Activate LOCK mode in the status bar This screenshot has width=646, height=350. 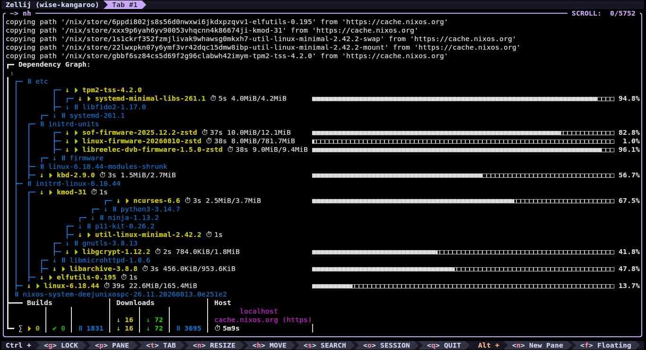click(60, 345)
